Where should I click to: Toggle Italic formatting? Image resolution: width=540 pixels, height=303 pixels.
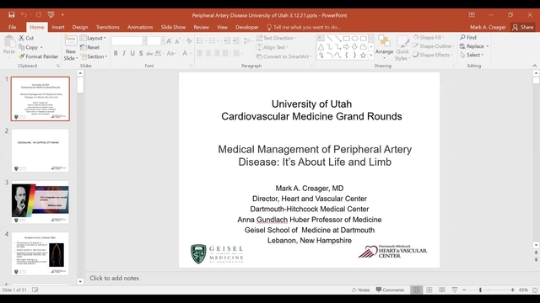click(x=124, y=53)
